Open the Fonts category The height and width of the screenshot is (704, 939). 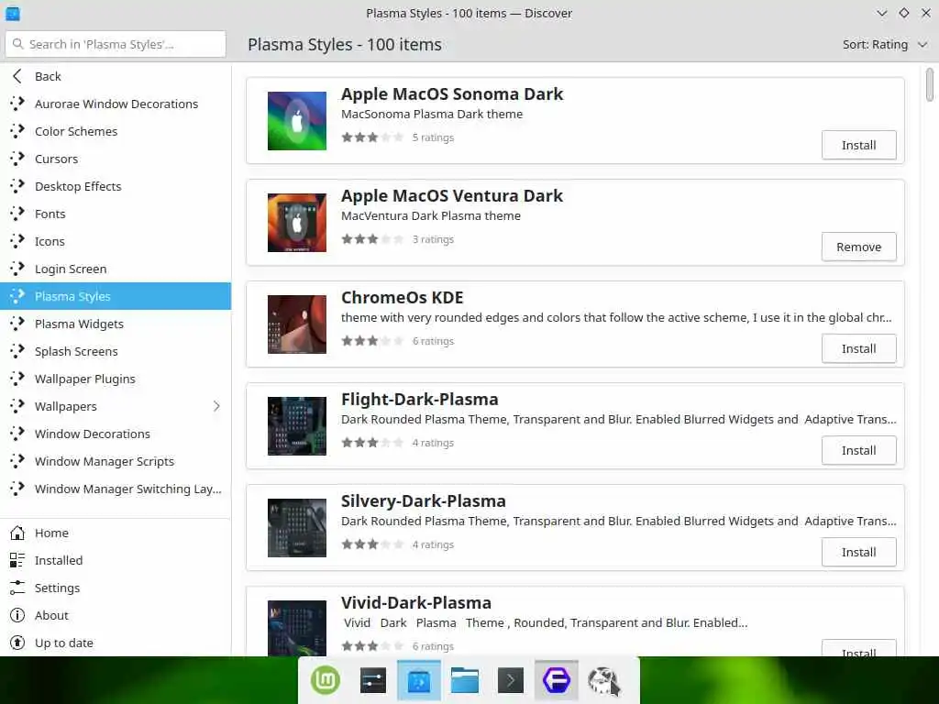coord(116,214)
